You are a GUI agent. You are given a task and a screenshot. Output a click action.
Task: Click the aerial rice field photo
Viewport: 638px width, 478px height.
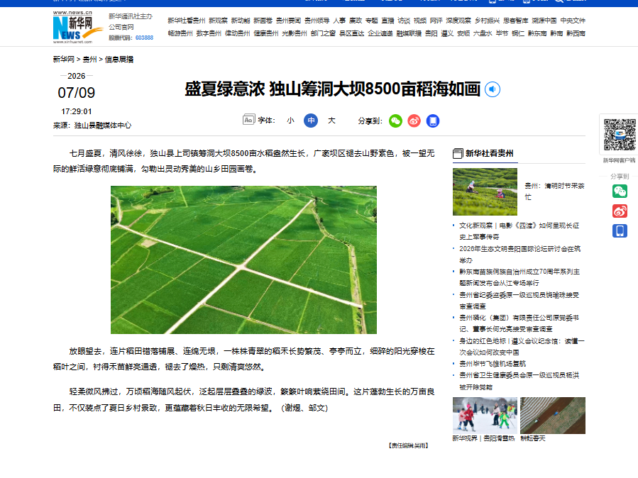243,260
